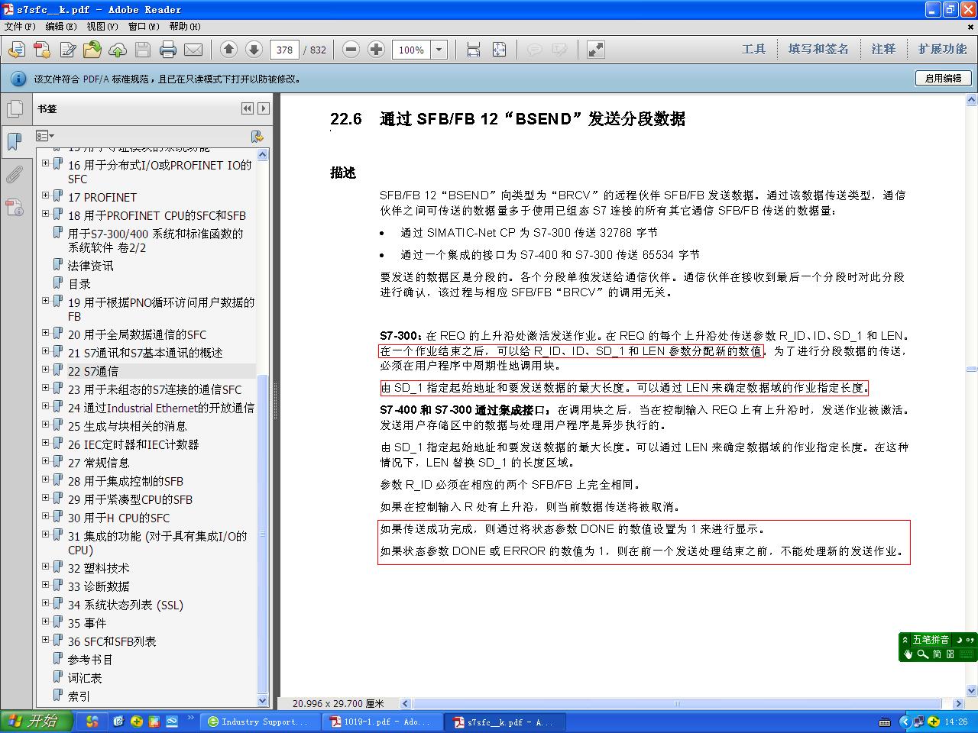The width and height of the screenshot is (978, 733).
Task: Click the cloud upload icon in toolbar
Action: click(x=118, y=50)
